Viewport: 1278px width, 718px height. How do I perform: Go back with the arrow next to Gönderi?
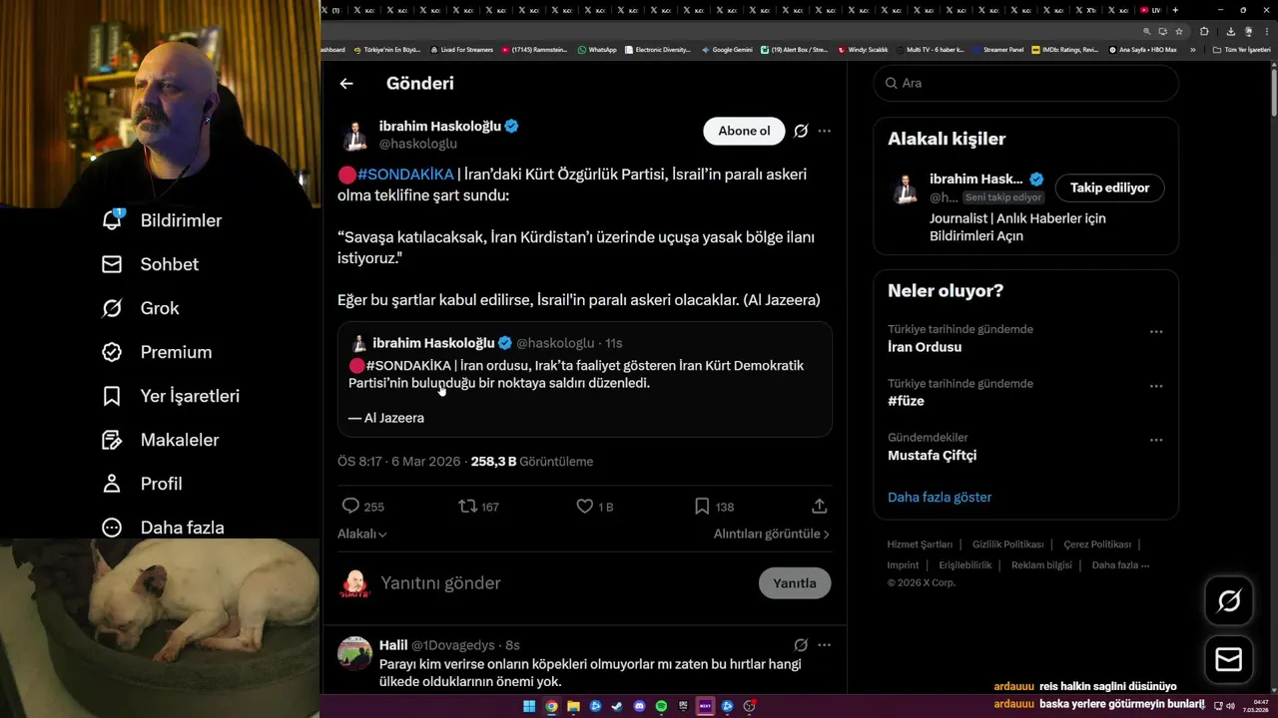[346, 84]
